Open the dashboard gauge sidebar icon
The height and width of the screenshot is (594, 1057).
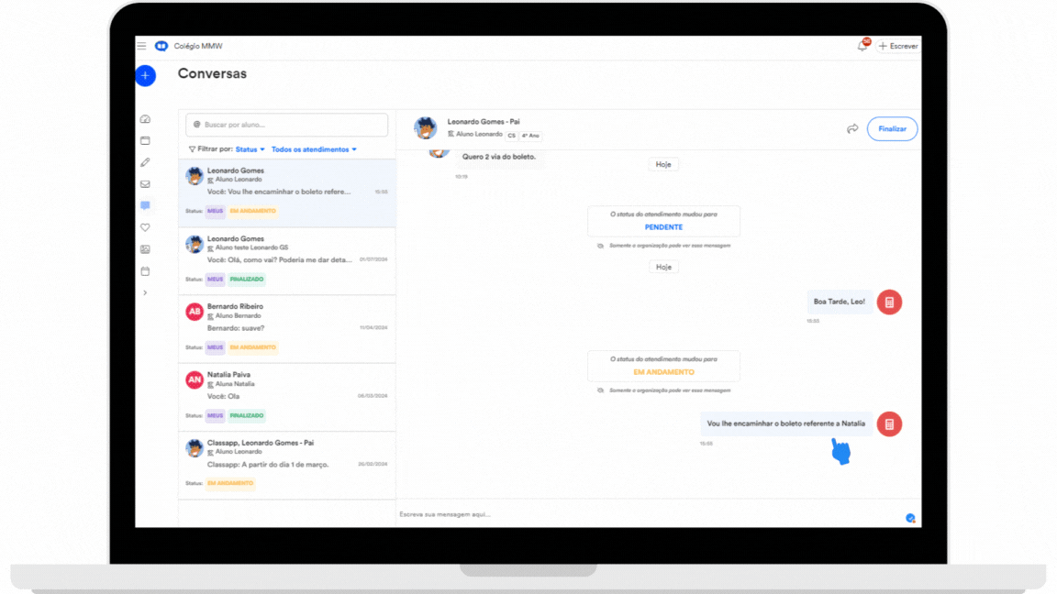(x=145, y=119)
